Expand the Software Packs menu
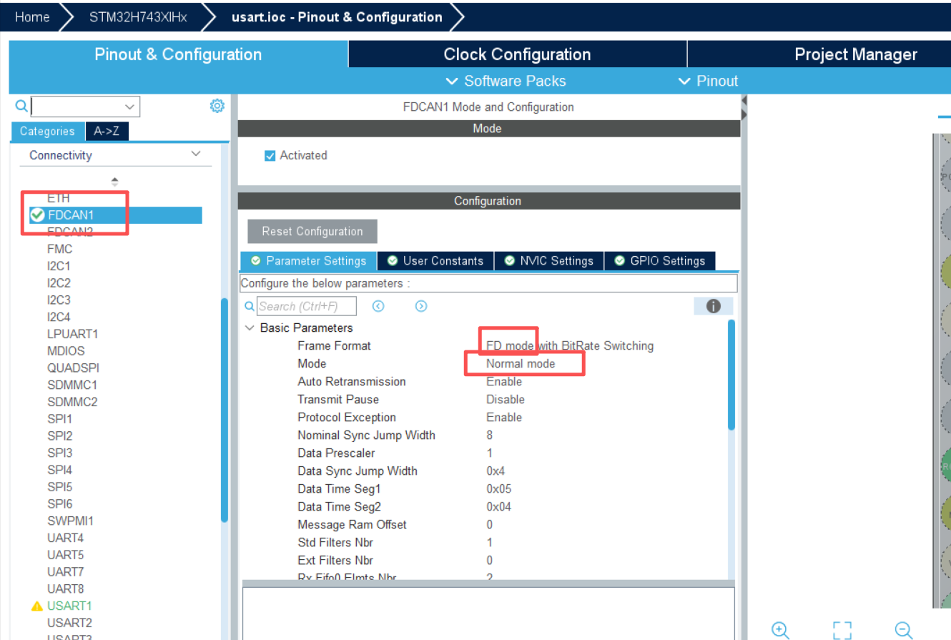Viewport: 951px width, 640px height. click(x=506, y=81)
